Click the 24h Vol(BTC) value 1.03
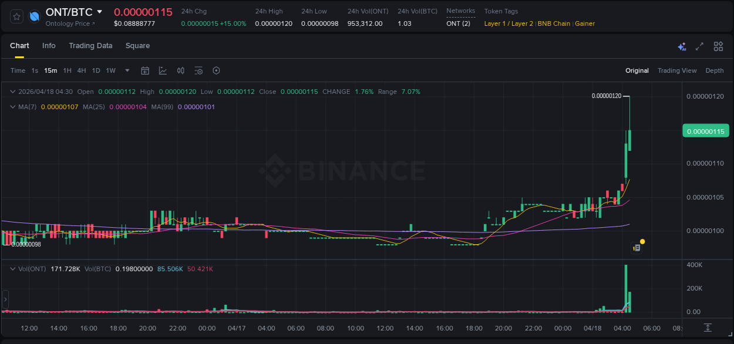Viewport: 734px width, 344px height. [405, 23]
